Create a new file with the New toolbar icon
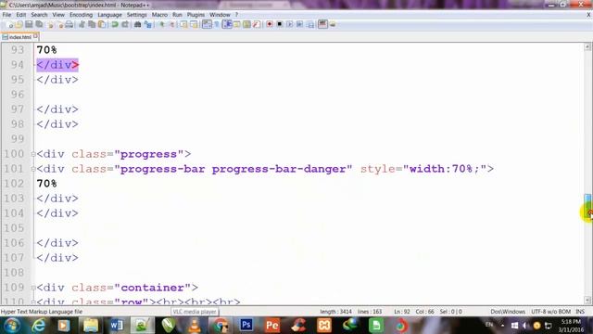Viewport: 593px width, 334px height. (10, 25)
